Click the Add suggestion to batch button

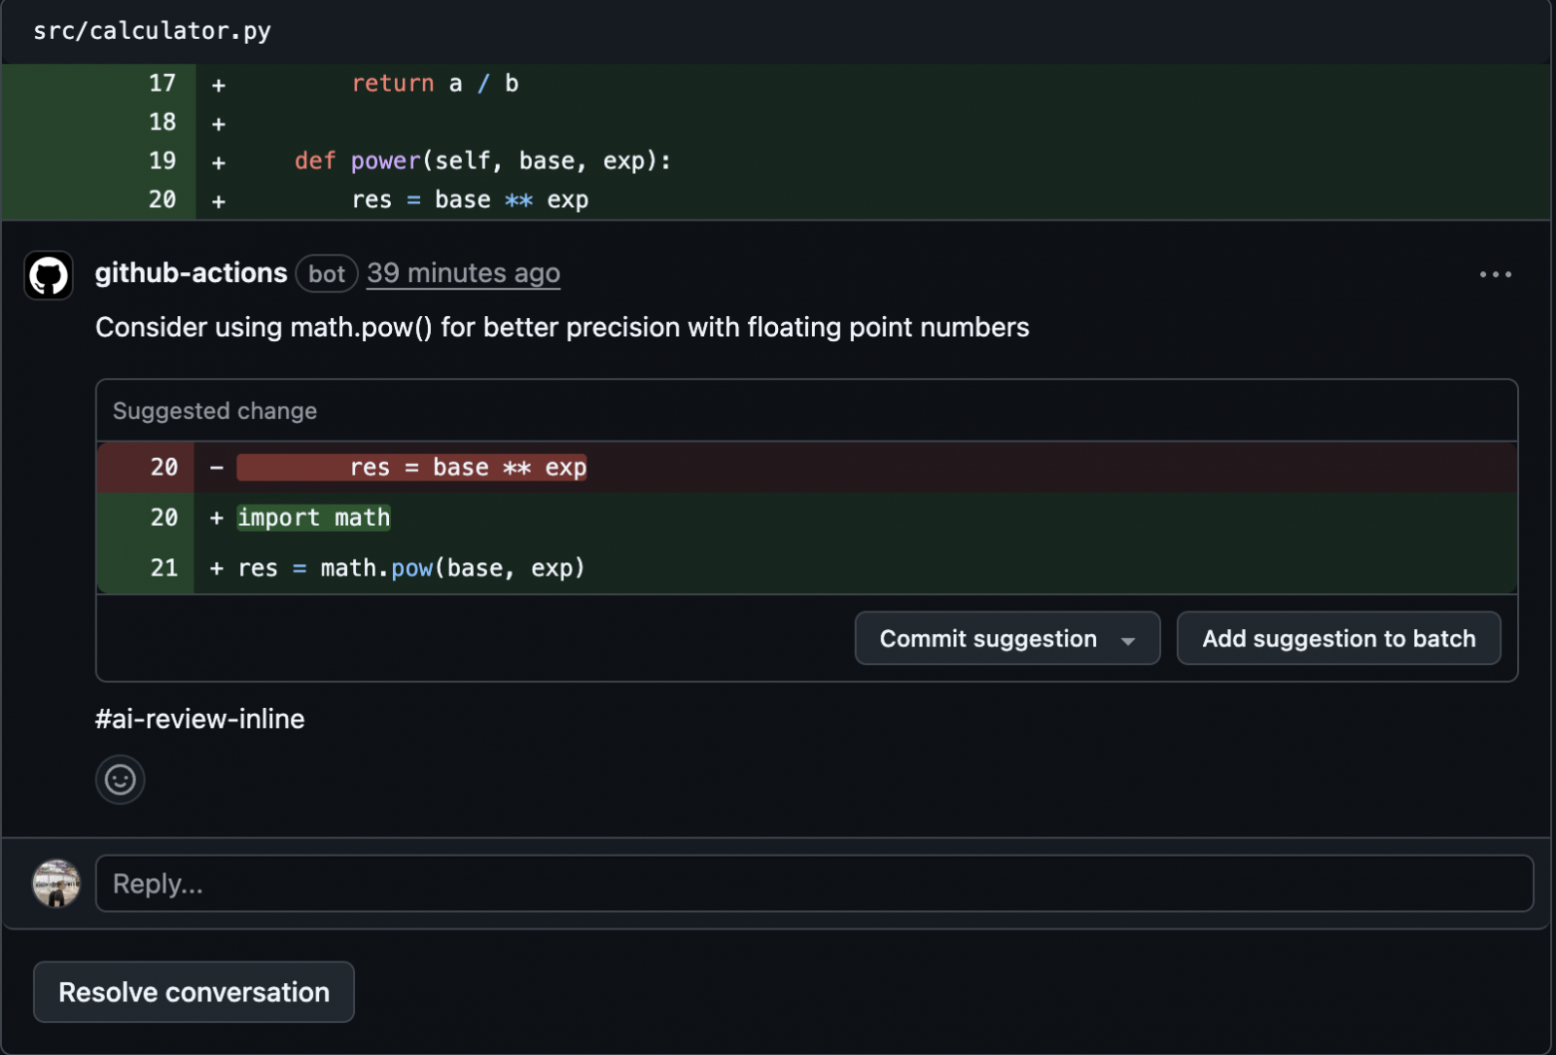coord(1339,639)
